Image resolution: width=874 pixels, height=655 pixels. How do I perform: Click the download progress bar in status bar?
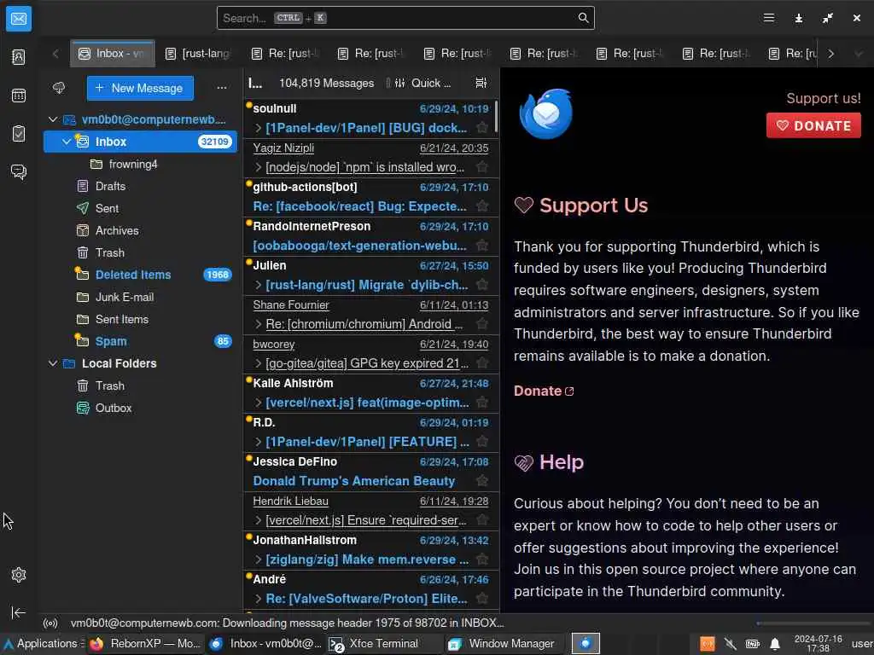813,623
